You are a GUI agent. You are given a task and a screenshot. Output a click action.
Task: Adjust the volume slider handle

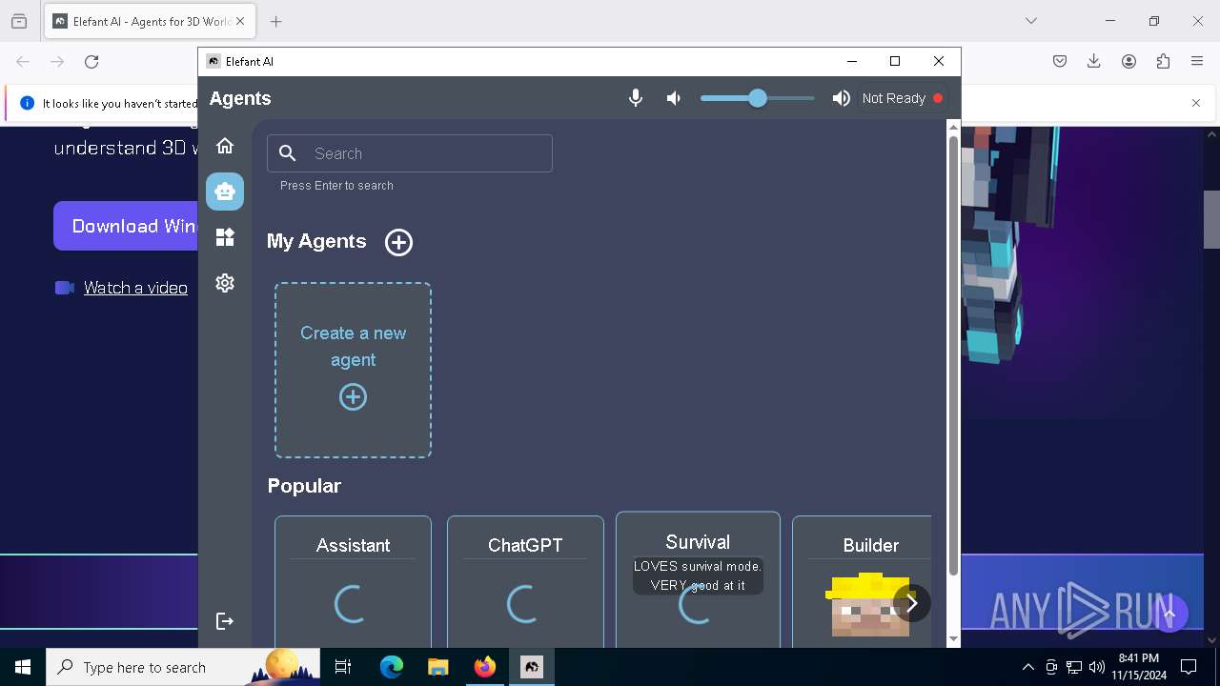tap(757, 98)
